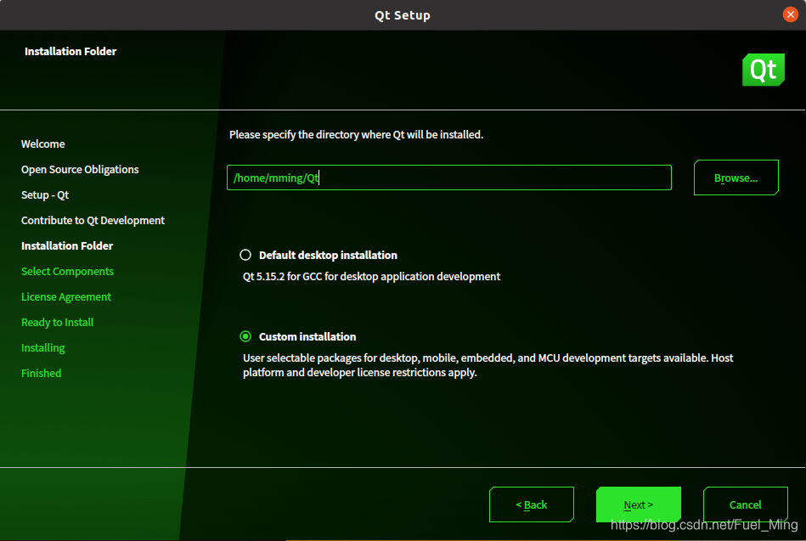
Task: Click Contribute to Qt Development step
Action: 93,221
